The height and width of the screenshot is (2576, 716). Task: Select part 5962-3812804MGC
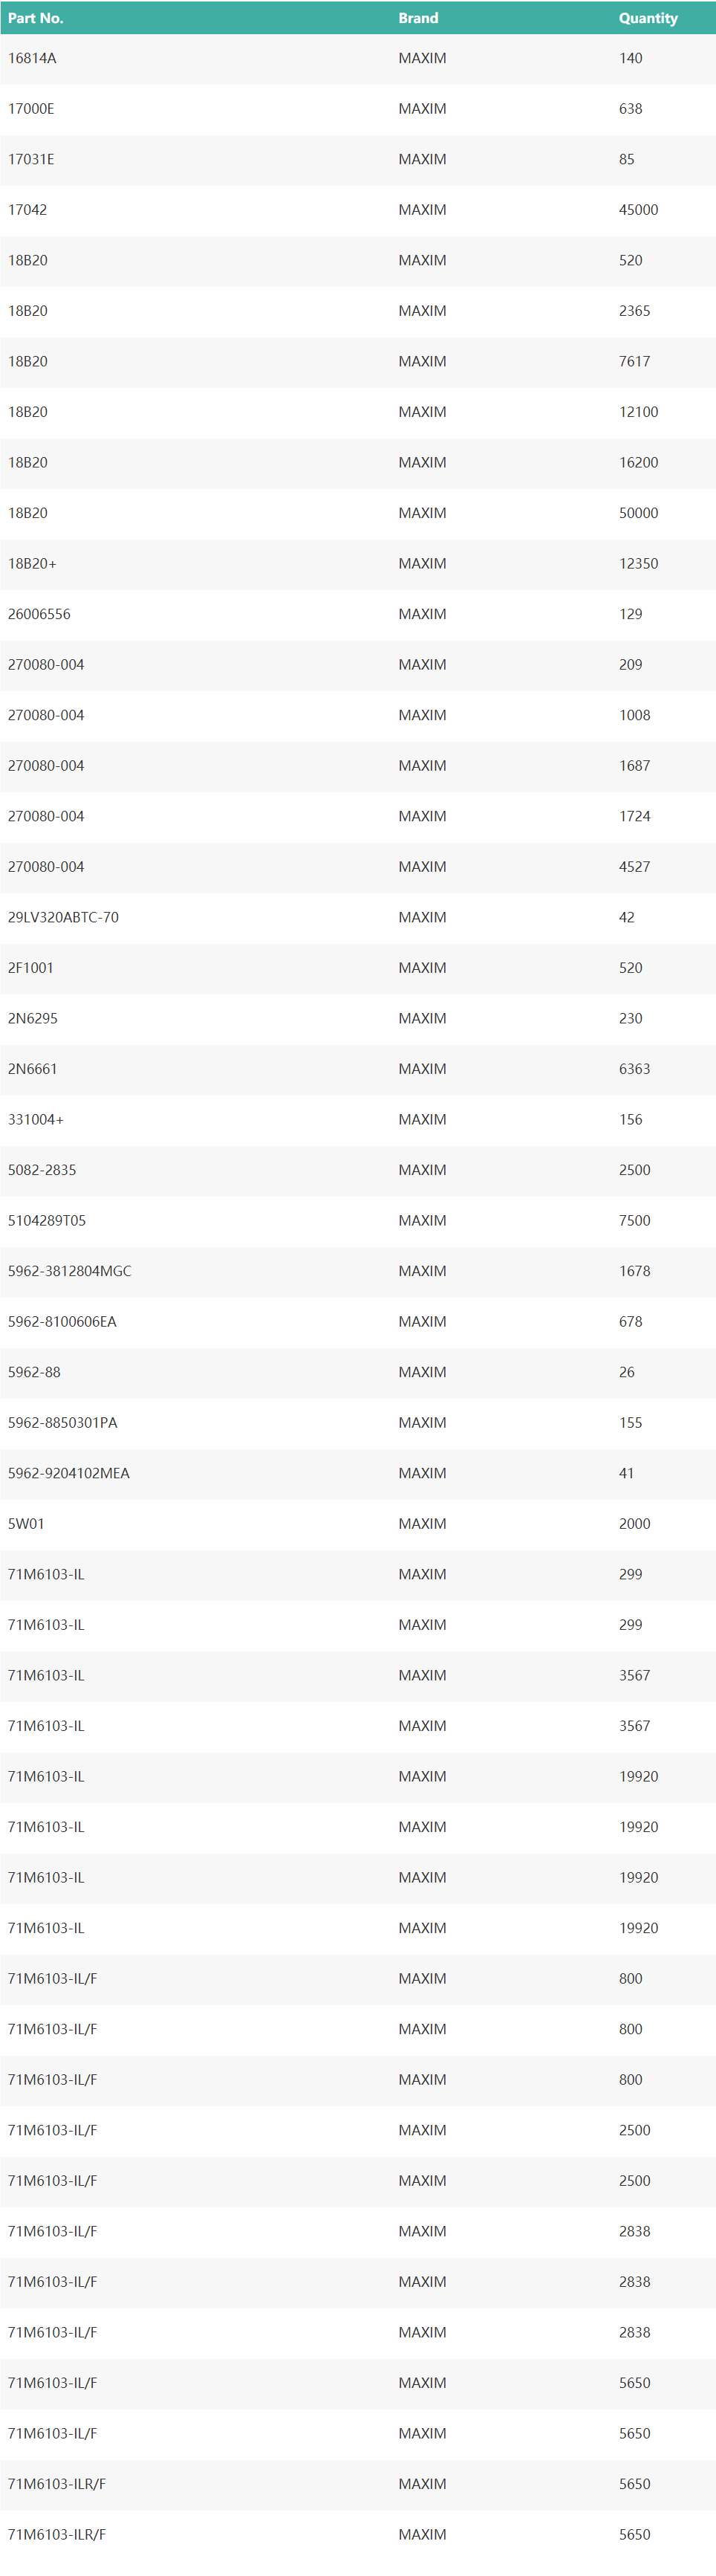tap(70, 1271)
